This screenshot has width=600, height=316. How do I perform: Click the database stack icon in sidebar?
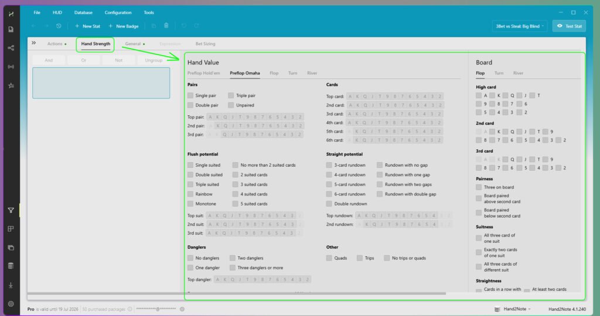pyautogui.click(x=11, y=266)
